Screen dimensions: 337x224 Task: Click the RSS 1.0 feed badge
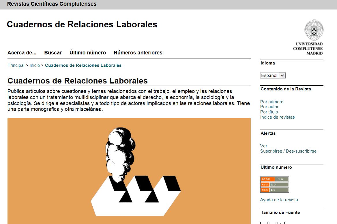point(274,190)
